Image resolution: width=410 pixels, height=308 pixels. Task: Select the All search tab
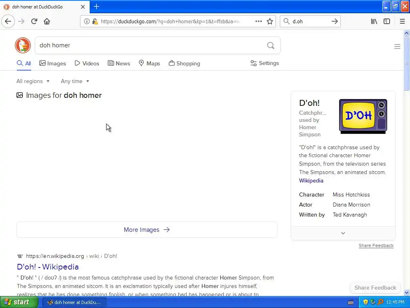point(24,63)
